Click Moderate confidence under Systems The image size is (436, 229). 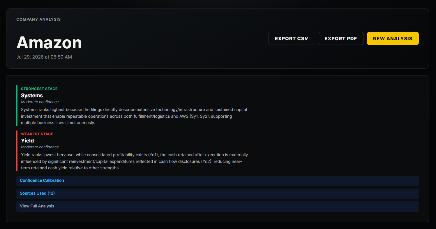(x=40, y=102)
